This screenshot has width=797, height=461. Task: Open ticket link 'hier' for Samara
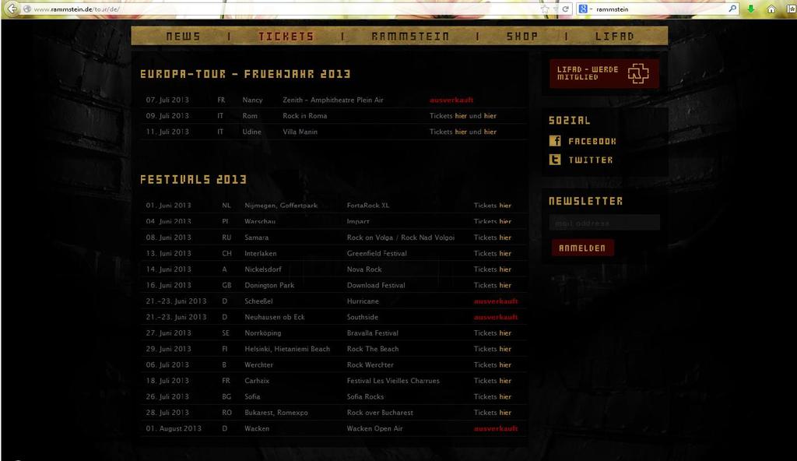pos(505,238)
